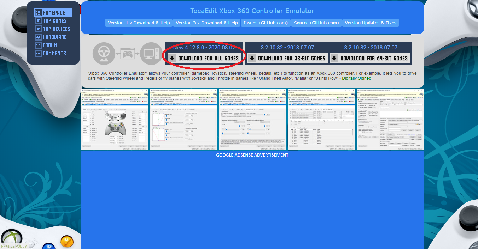Click the Forum icon in sidebar
The height and width of the screenshot is (249, 478).
point(38,45)
